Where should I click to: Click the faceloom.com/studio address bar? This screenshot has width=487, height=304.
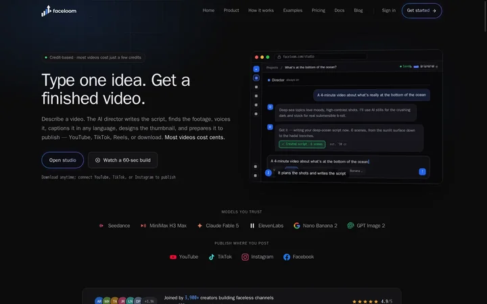(x=320, y=57)
